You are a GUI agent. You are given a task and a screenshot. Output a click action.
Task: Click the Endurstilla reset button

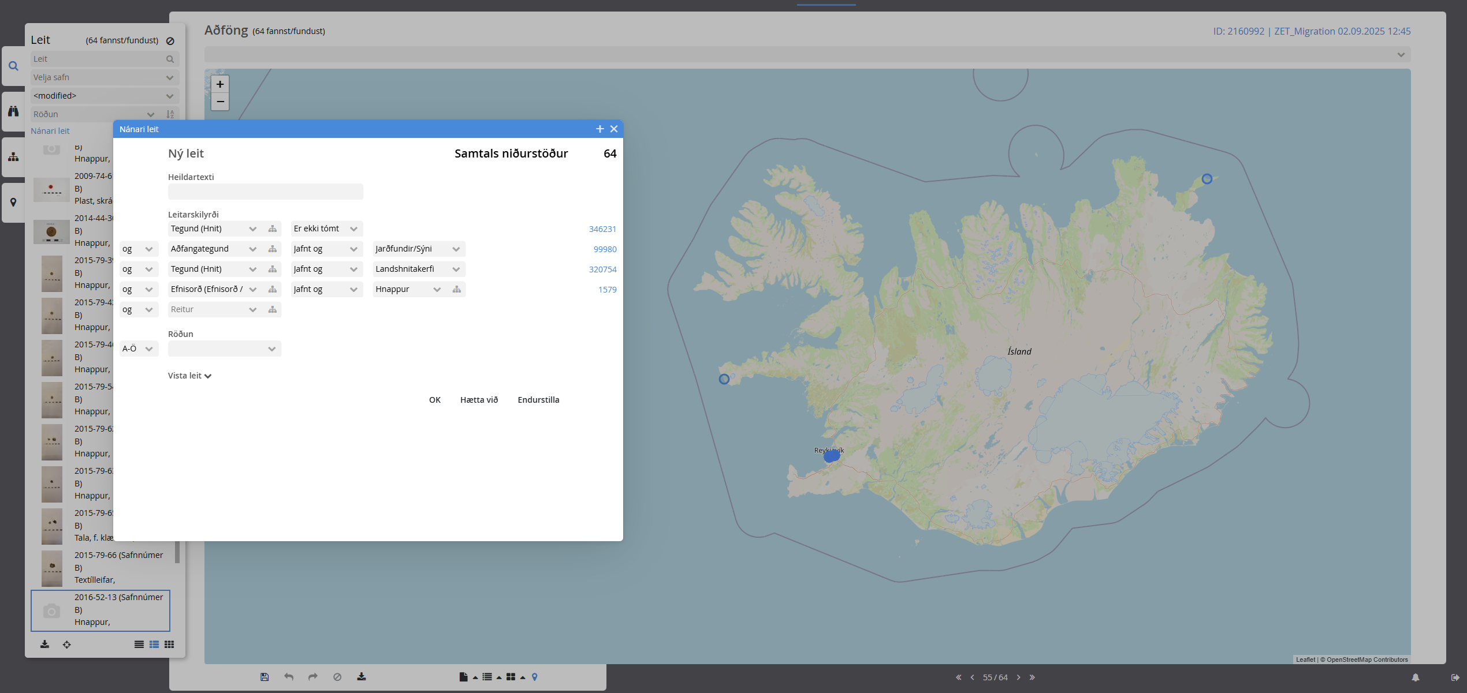point(538,400)
